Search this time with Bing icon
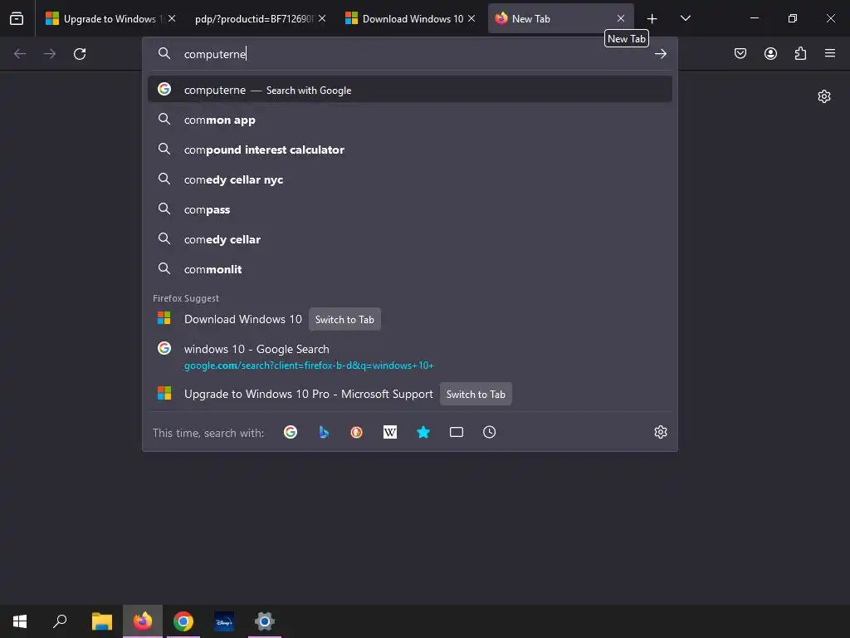Viewport: 850px width, 638px height. [x=324, y=432]
